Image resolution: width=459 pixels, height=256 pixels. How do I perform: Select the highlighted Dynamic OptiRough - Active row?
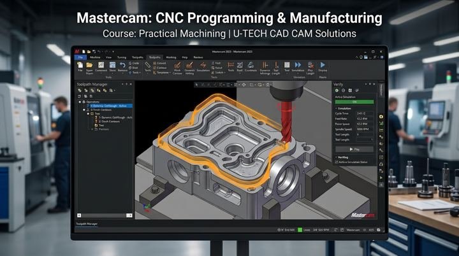(110, 106)
